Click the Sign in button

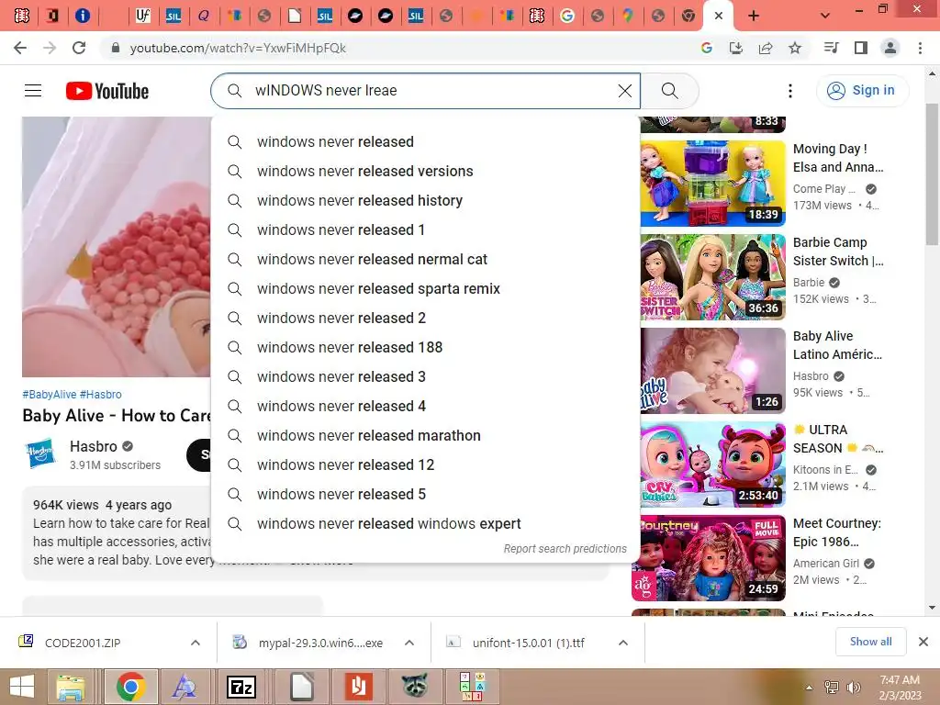tap(862, 91)
